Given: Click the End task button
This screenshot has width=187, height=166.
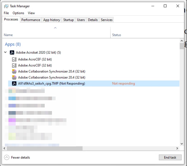Looking at the screenshot, I should point(170,158).
